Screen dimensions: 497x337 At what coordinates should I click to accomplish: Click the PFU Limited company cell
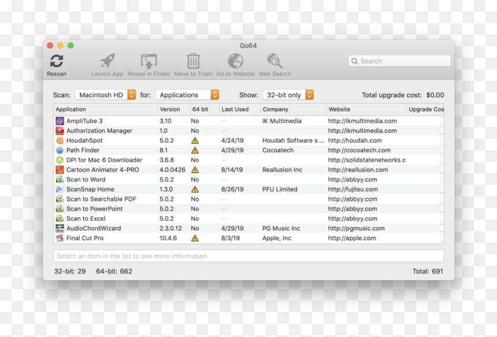pyautogui.click(x=280, y=189)
